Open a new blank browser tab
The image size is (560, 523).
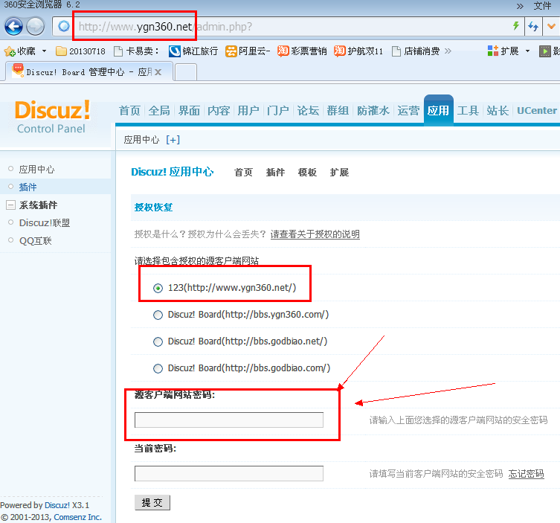[186, 72]
